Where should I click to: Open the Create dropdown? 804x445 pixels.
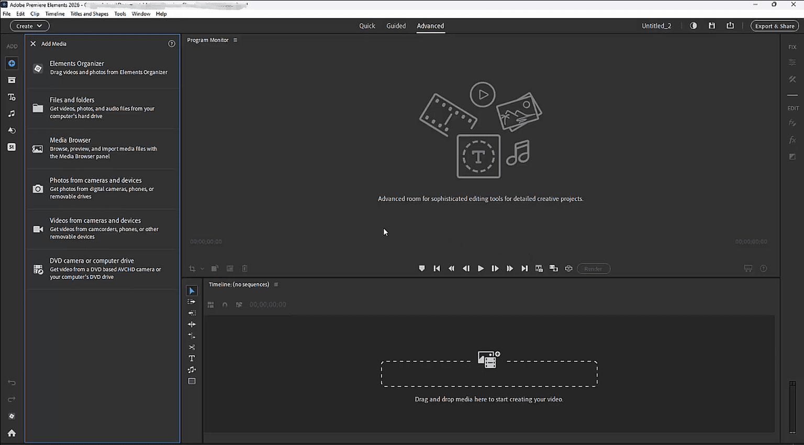coord(29,26)
